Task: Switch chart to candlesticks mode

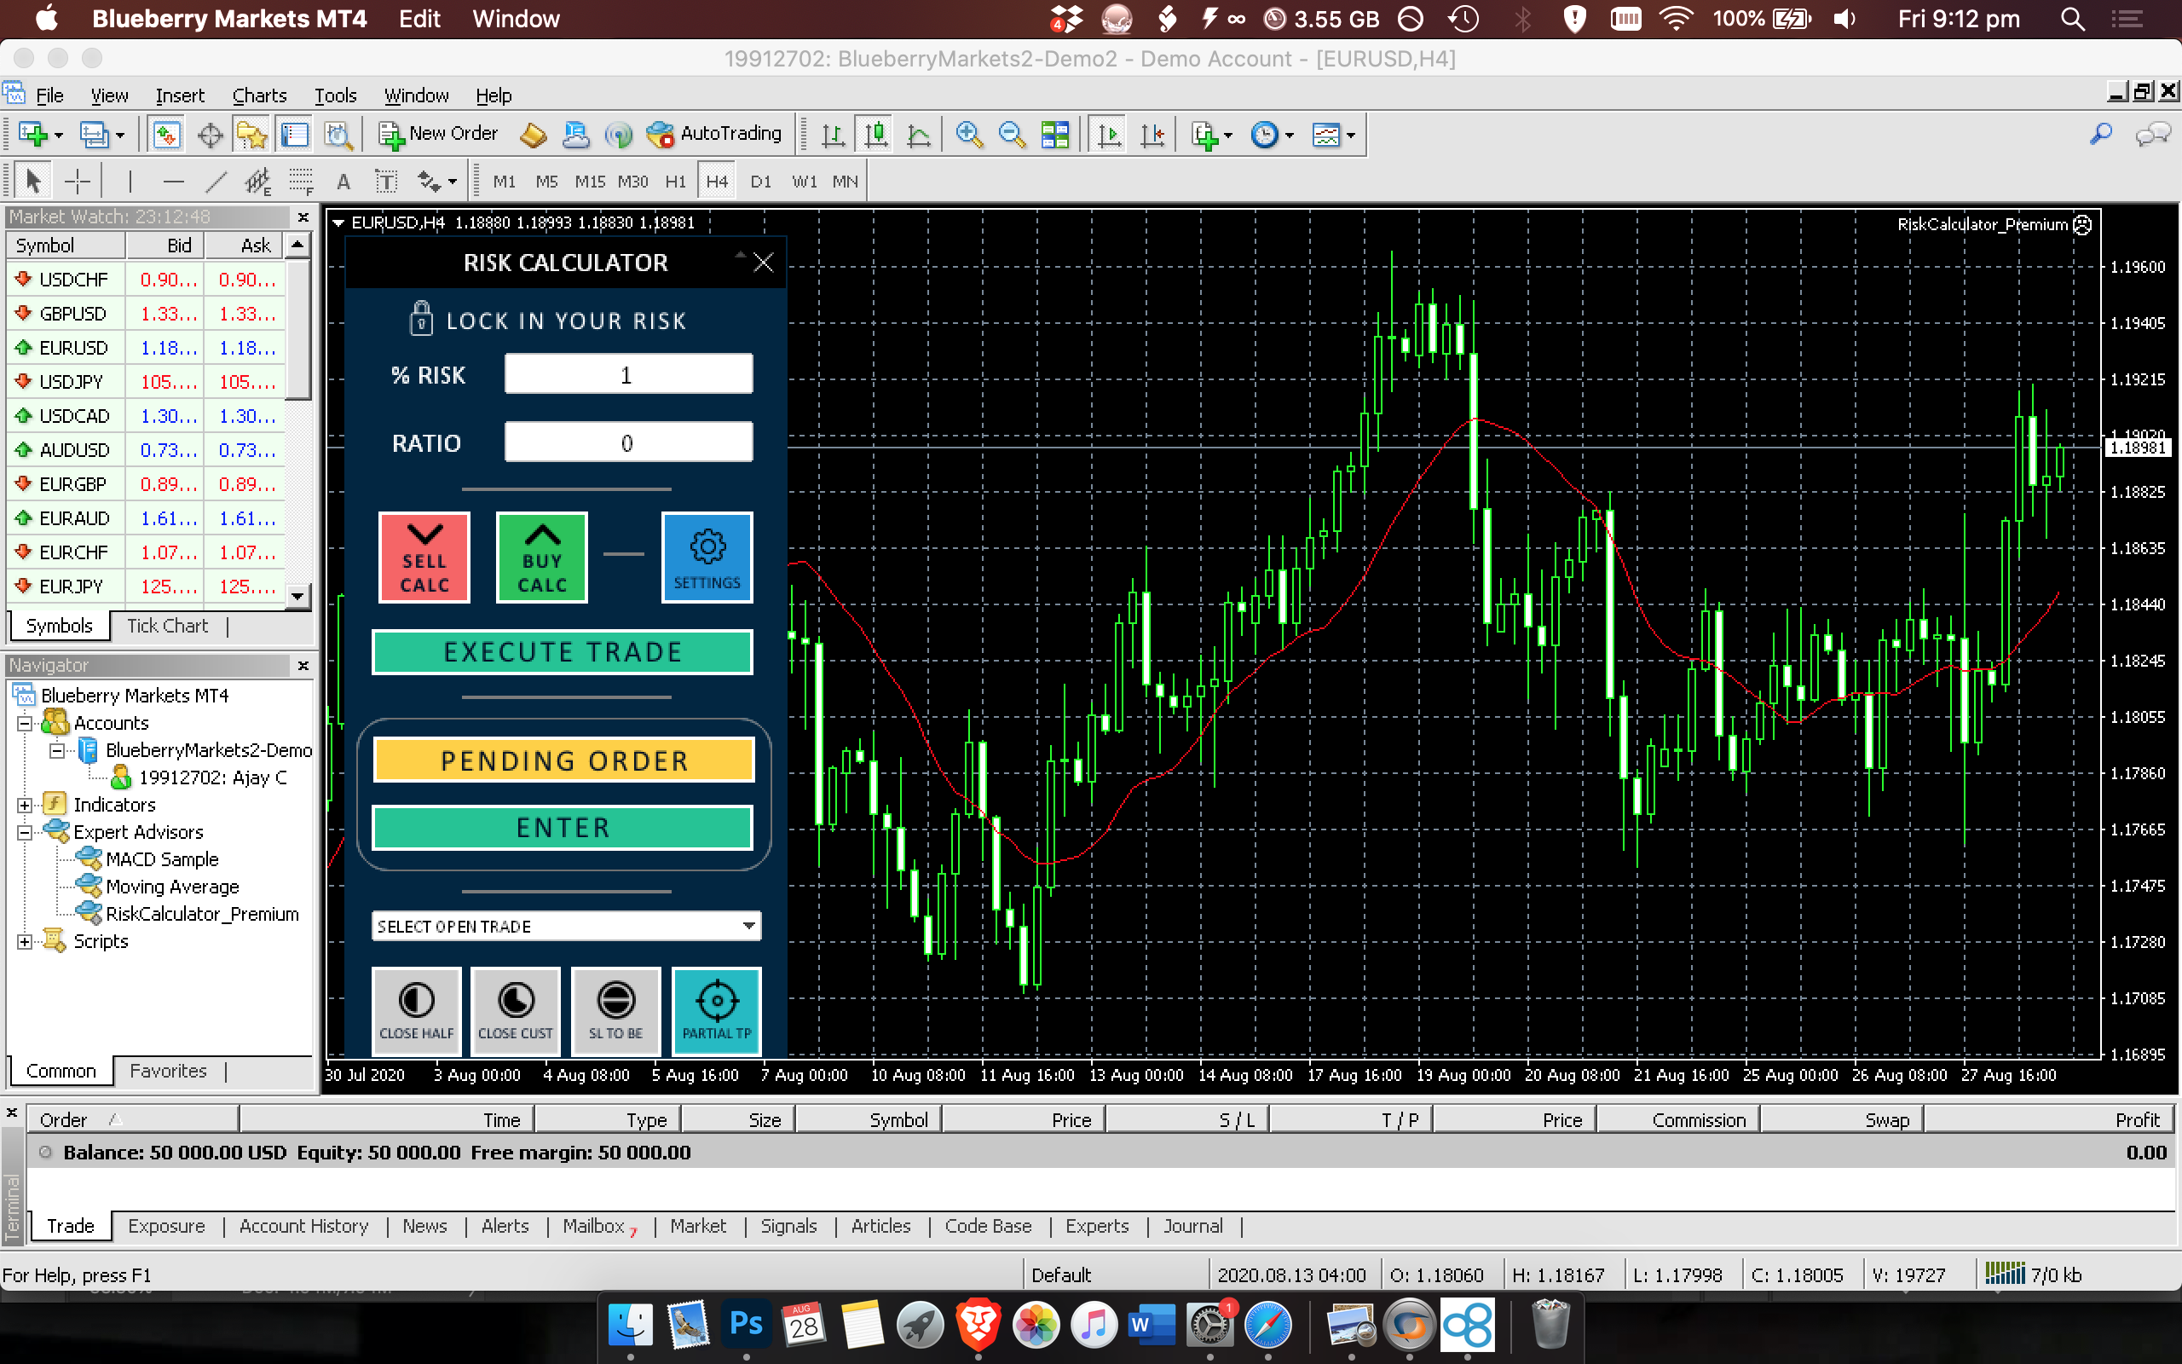Action: tap(875, 135)
